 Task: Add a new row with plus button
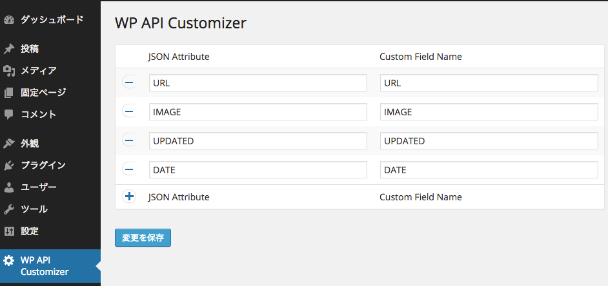(x=128, y=196)
